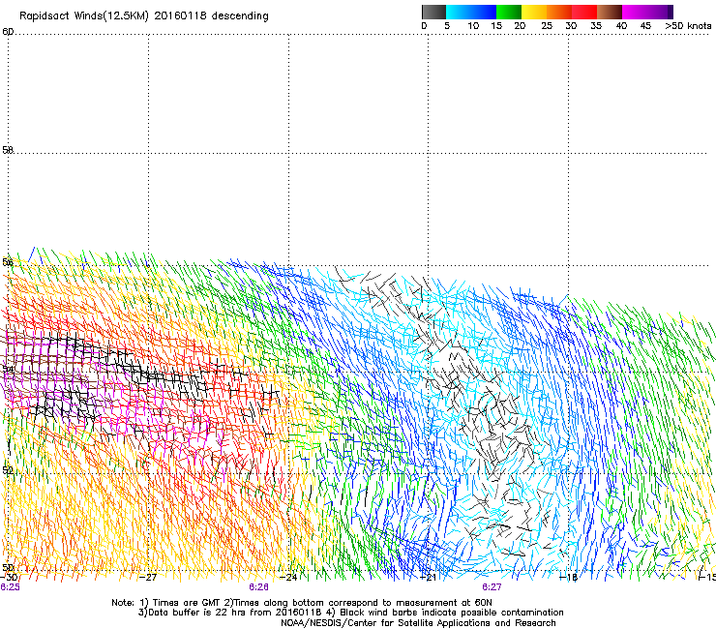Click the latitude label '60'
Screen dimensions: 716x629
click(8, 32)
